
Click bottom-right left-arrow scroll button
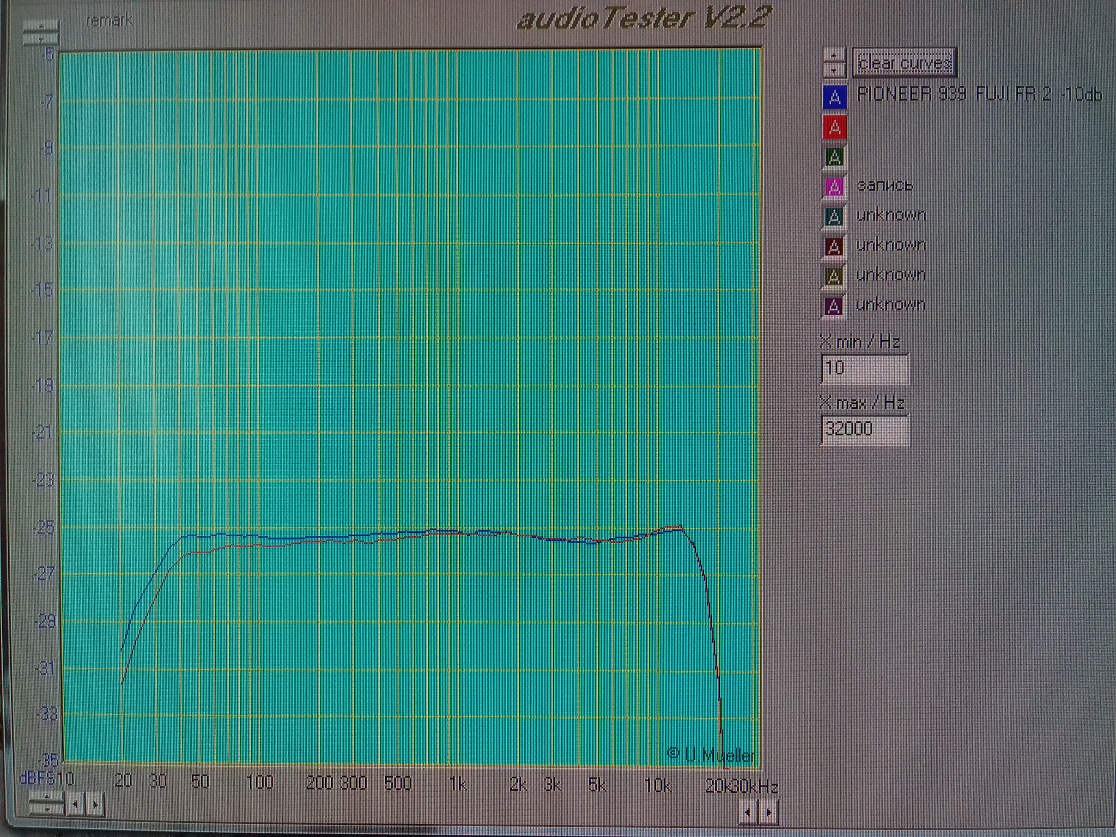click(748, 812)
